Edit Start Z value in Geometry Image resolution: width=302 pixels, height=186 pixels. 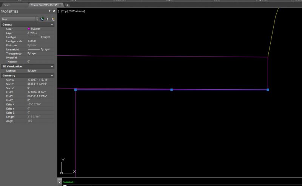click(x=41, y=88)
